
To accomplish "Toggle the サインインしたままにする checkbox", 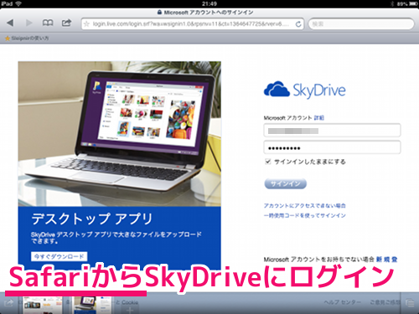I will click(268, 162).
